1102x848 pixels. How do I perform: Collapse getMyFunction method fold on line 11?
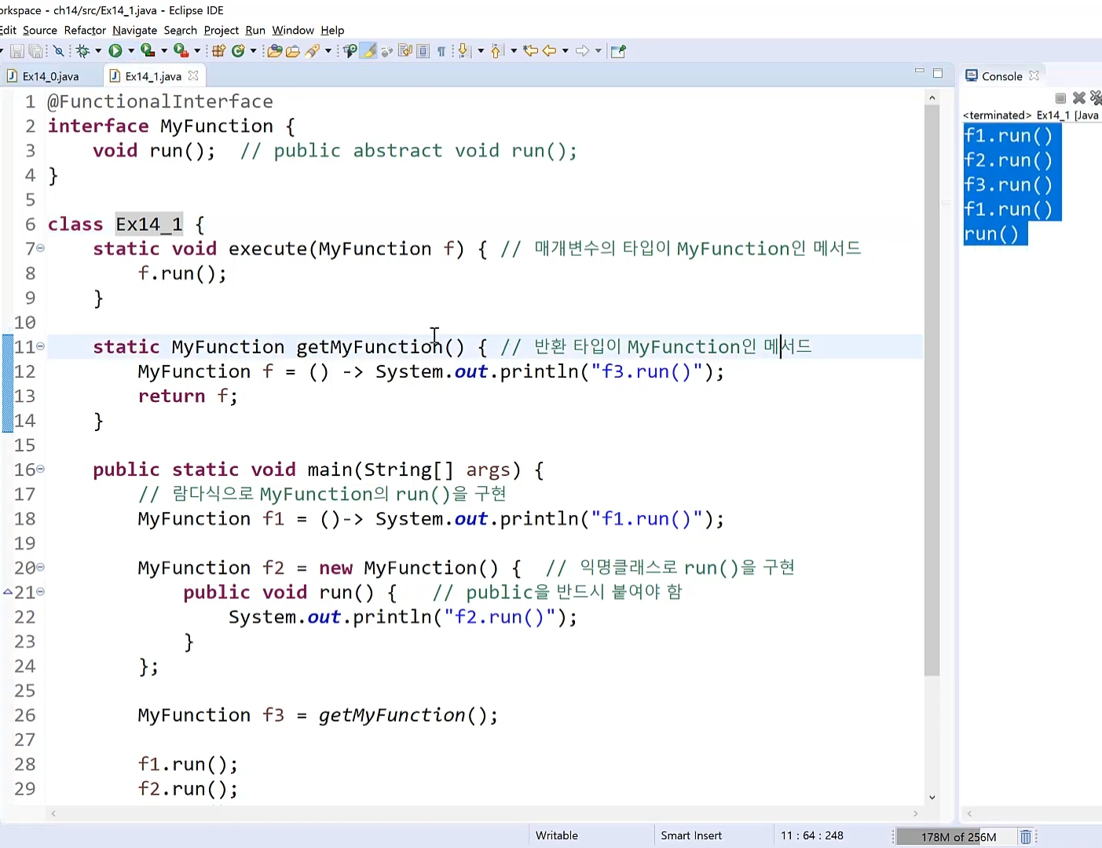pos(40,346)
